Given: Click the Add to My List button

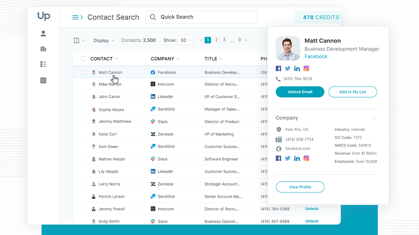Looking at the screenshot, I should click(353, 92).
